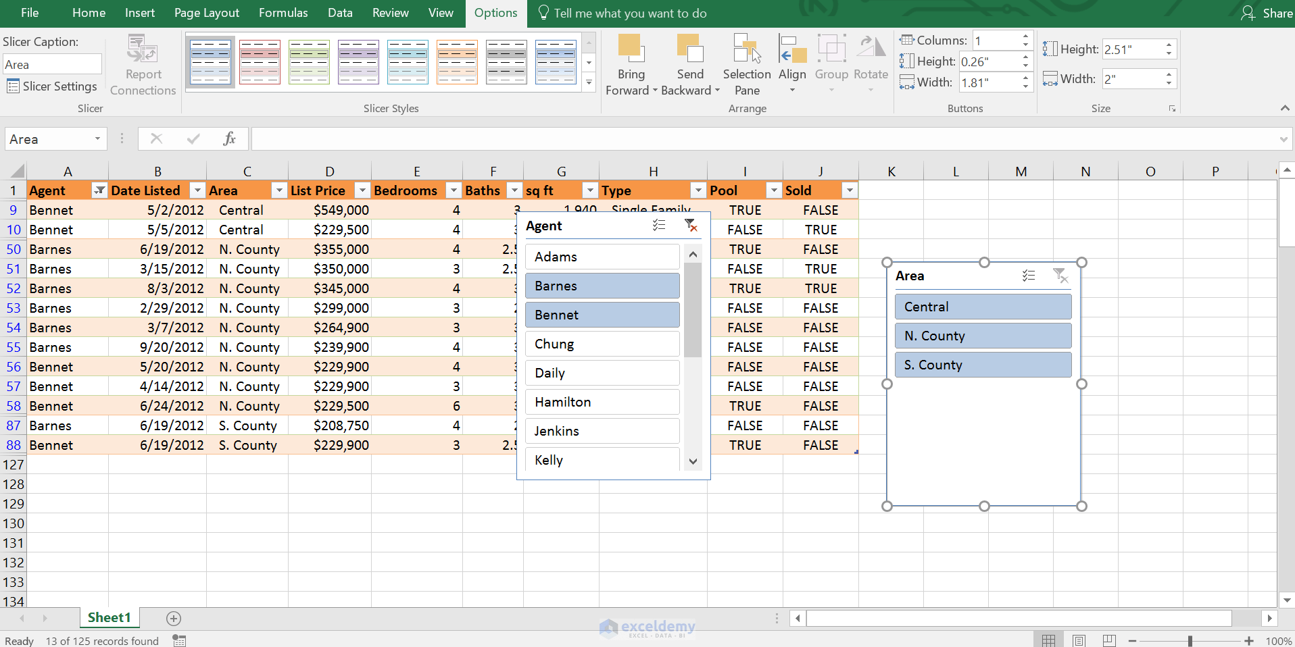Open Slicer Settings
The height and width of the screenshot is (647, 1295).
52,86
